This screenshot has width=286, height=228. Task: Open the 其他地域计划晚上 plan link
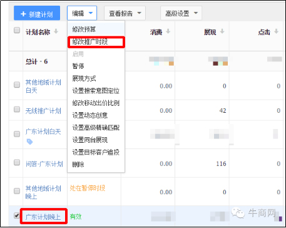pyautogui.click(x=43, y=192)
